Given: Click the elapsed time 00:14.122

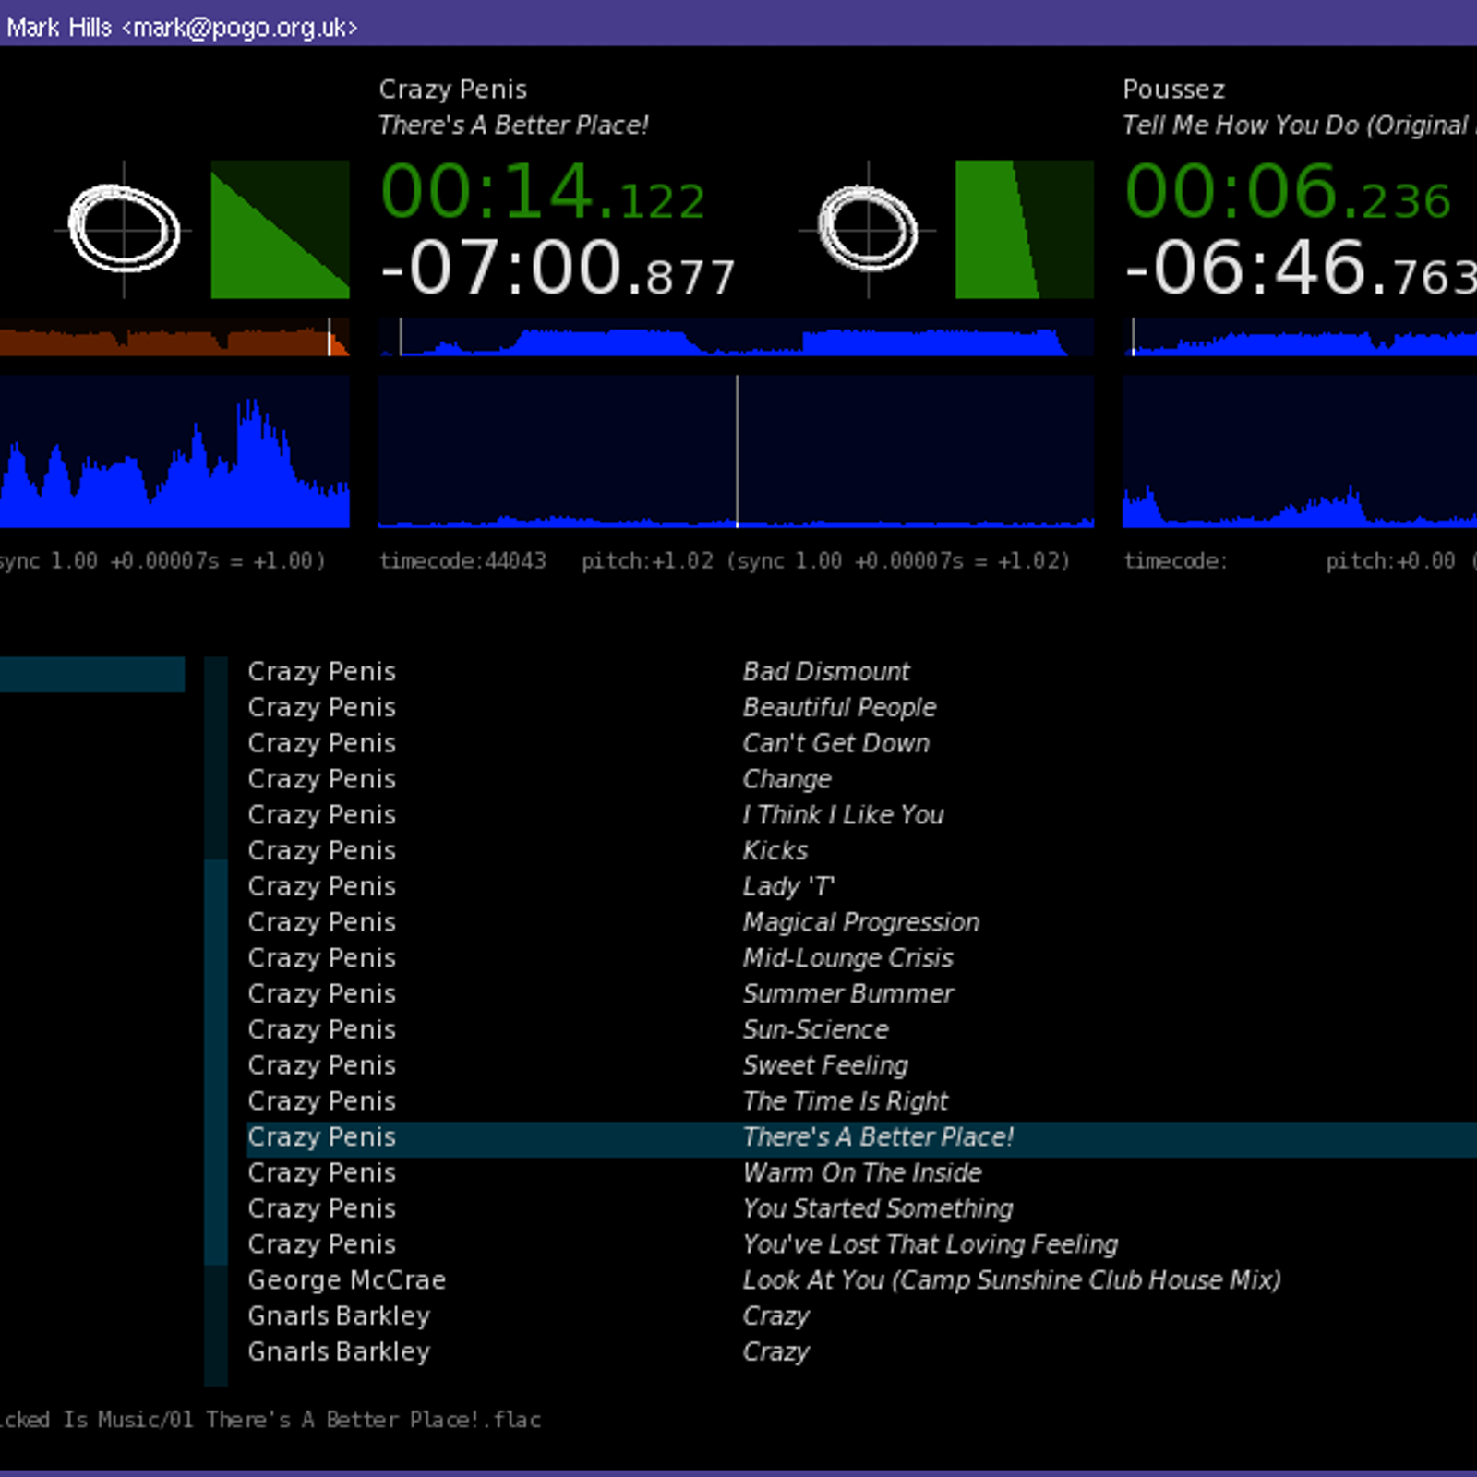Looking at the screenshot, I should tap(543, 192).
